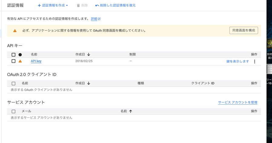Click the trash icon next to 削除
Image resolution: width=272 pixels, height=143 pixels.
click(78, 5)
